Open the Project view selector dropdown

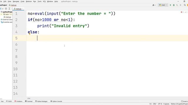click(2, 9)
